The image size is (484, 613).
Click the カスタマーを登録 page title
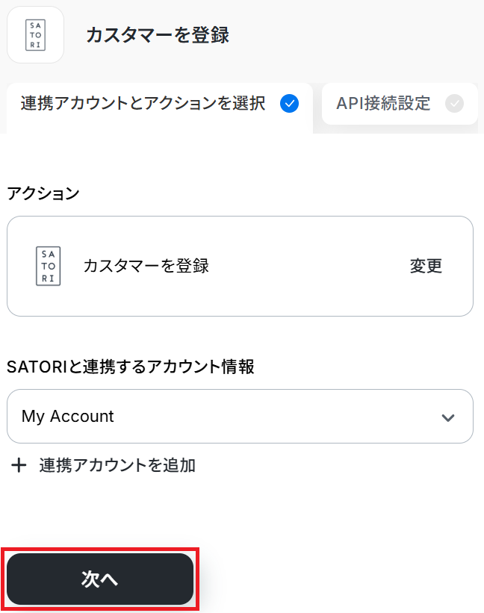point(158,35)
